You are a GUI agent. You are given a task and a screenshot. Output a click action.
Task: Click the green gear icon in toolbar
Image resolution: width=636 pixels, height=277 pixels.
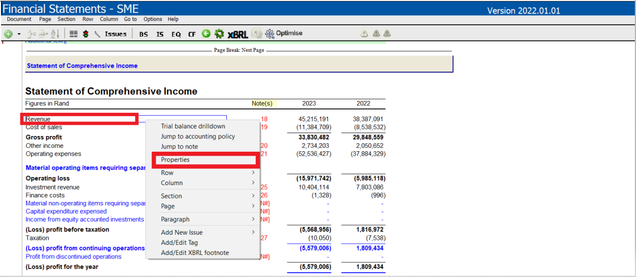[x=219, y=34]
